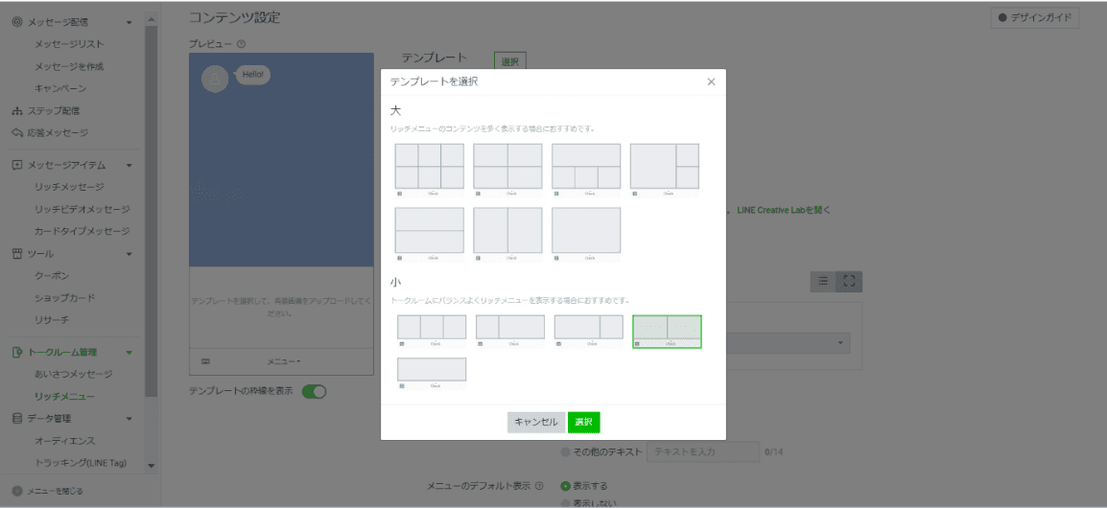This screenshot has width=1107, height=508.
Task: Choose the highlighted small two-column template
Action: click(667, 328)
